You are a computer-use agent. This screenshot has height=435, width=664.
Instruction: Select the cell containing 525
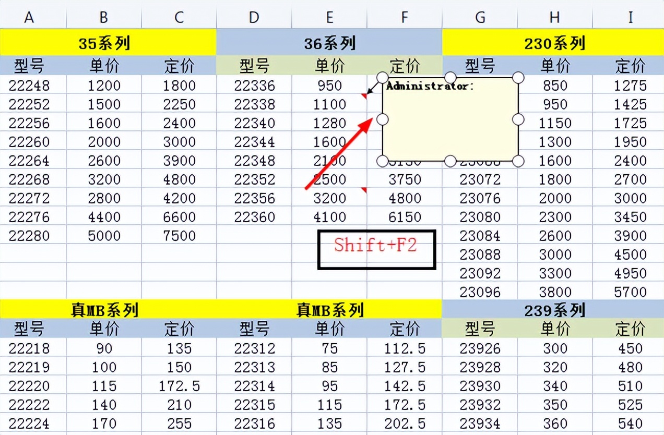pyautogui.click(x=630, y=404)
